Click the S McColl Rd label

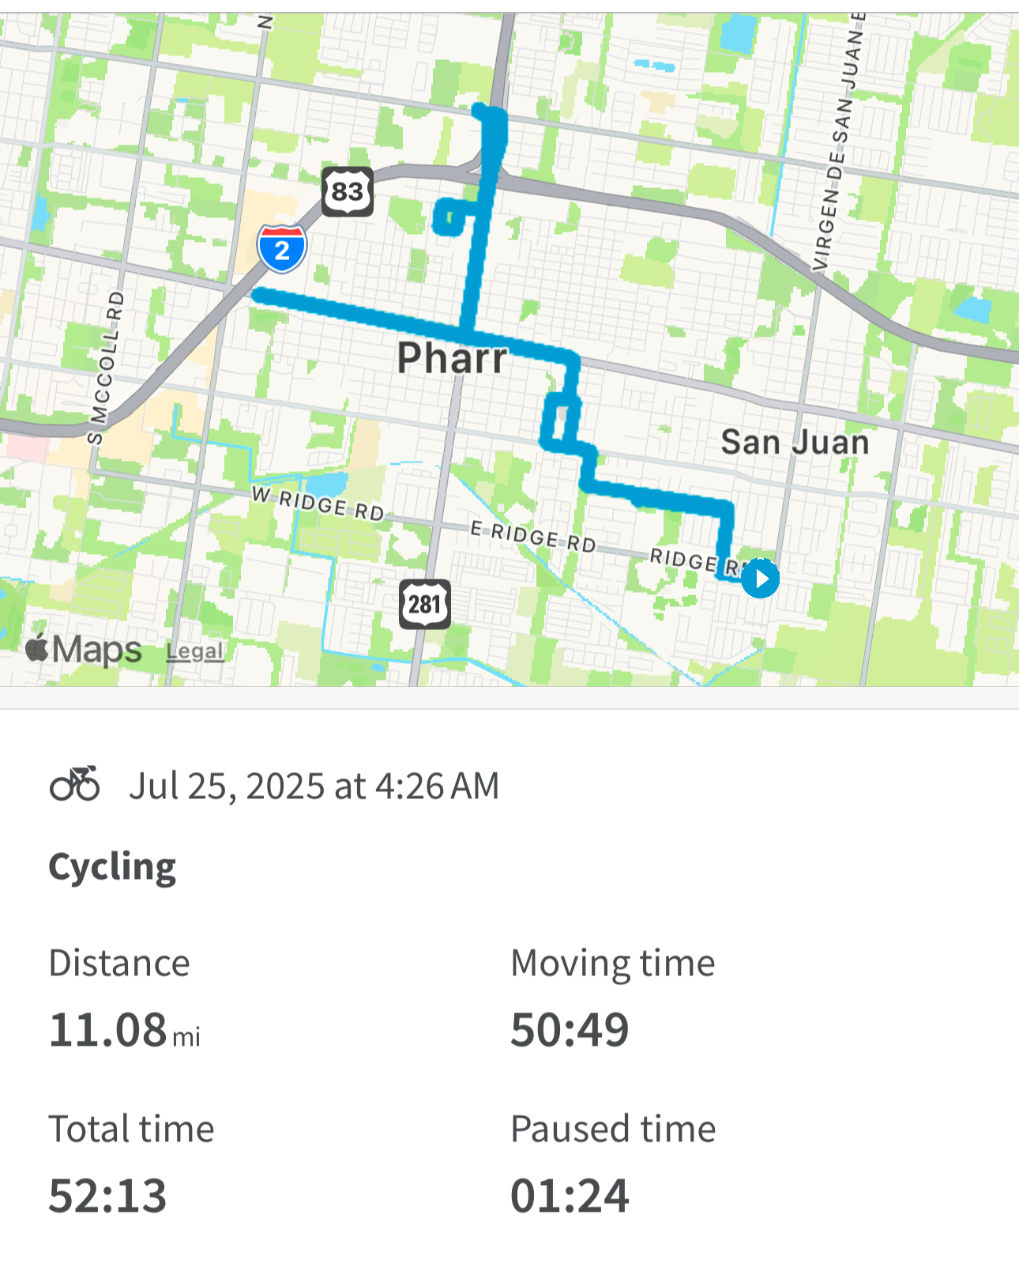(105, 368)
